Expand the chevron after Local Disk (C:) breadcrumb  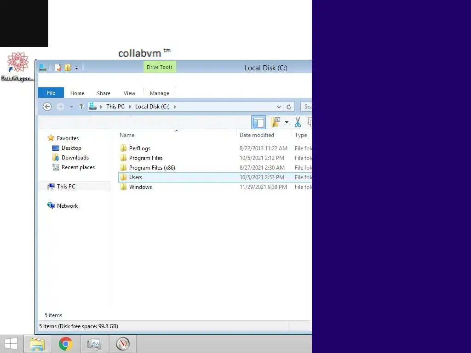tap(175, 107)
